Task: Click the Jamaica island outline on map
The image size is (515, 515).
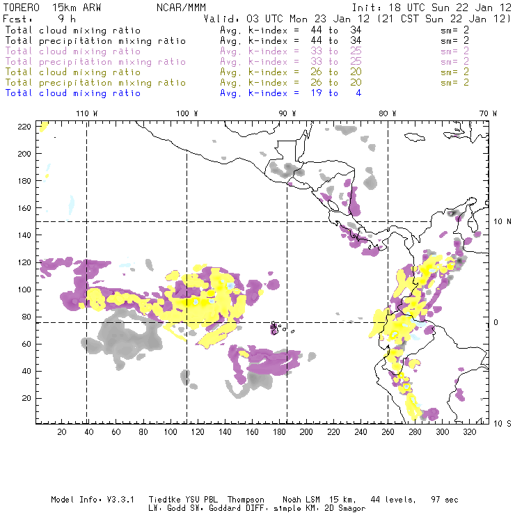Action: (415, 136)
